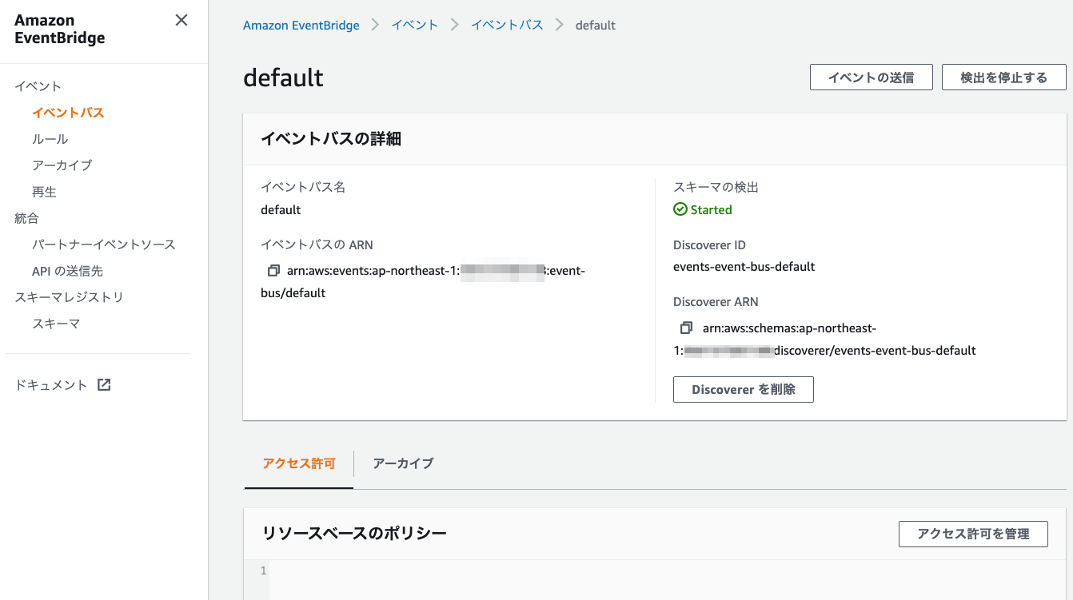Click the default breadcrumb item
This screenshot has width=1073, height=600.
pyautogui.click(x=596, y=25)
